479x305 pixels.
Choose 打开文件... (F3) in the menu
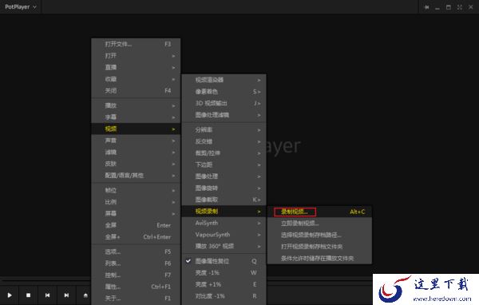[136, 44]
